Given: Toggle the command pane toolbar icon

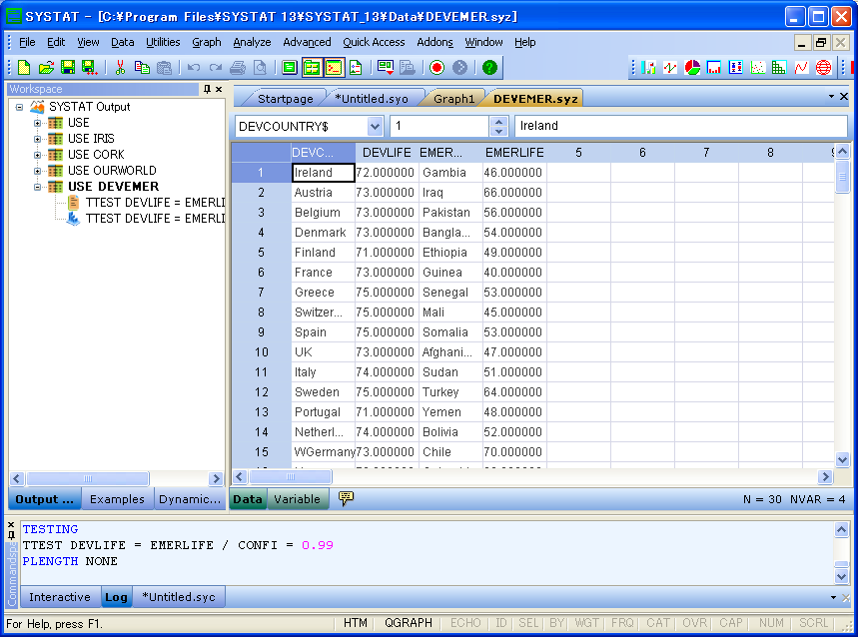Looking at the screenshot, I should click(x=334, y=67).
